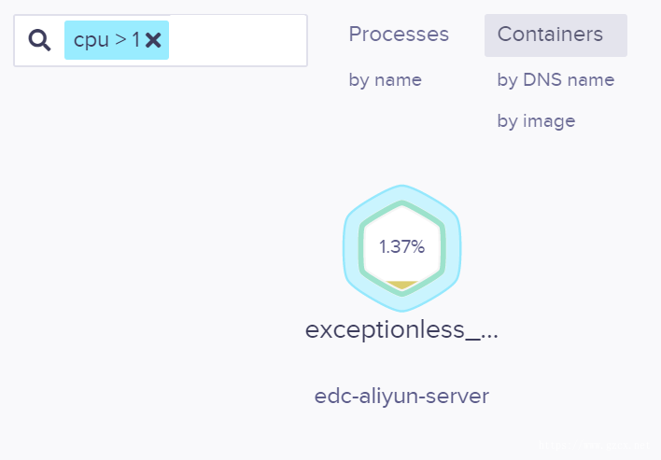The image size is (661, 460).
Task: Click the 1.37% CPU value
Action: pyautogui.click(x=401, y=247)
